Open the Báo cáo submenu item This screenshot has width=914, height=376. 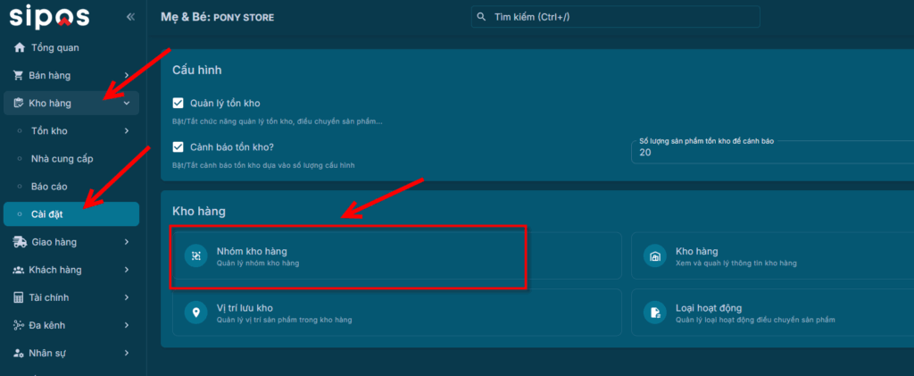tap(71, 187)
